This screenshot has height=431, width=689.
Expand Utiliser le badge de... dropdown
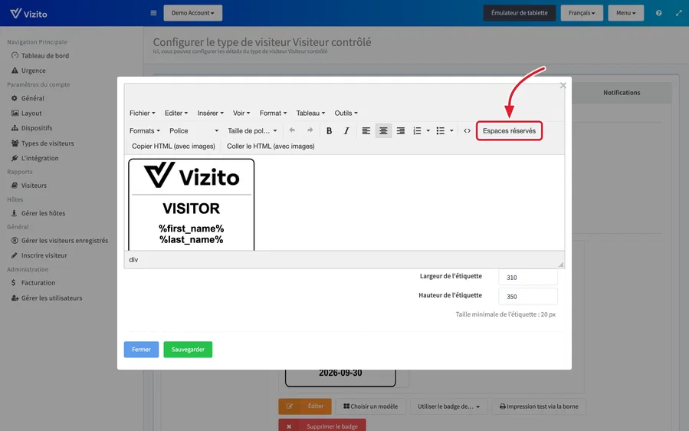click(448, 406)
